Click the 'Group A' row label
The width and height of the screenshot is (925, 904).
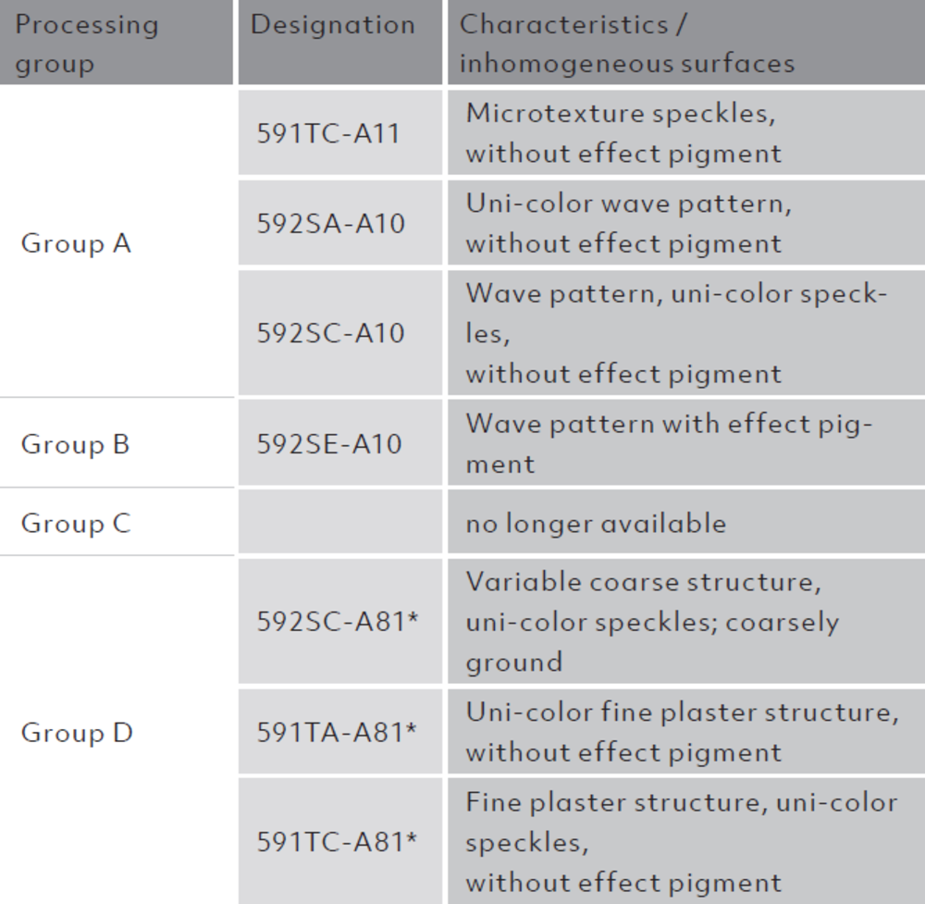coord(76,243)
